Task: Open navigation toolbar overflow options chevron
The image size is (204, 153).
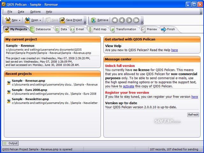Action: point(142,22)
